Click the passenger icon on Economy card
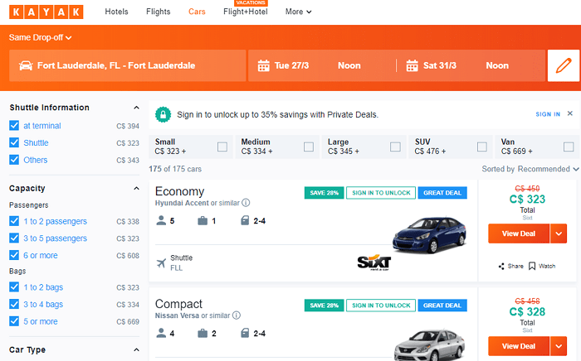 point(161,220)
